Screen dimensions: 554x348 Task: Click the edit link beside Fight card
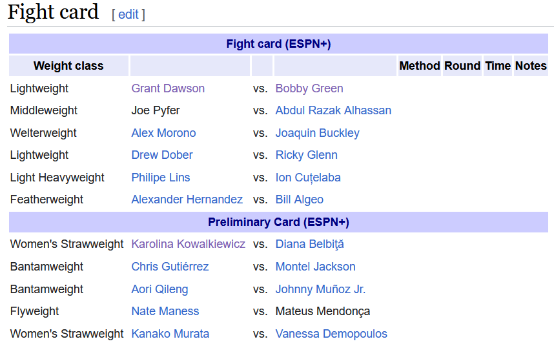point(128,14)
